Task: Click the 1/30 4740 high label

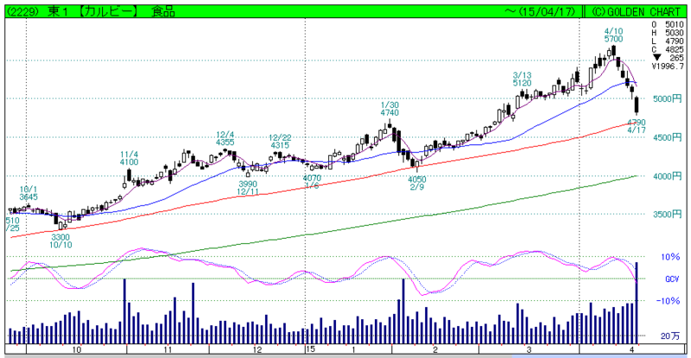Action: (x=390, y=109)
